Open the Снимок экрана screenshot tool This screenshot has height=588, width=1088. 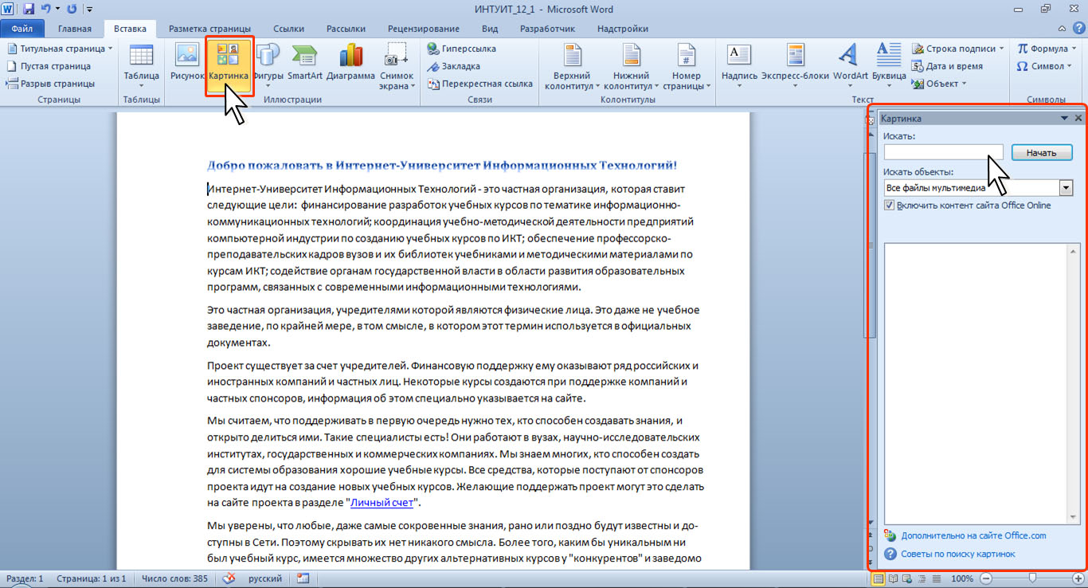[397, 65]
